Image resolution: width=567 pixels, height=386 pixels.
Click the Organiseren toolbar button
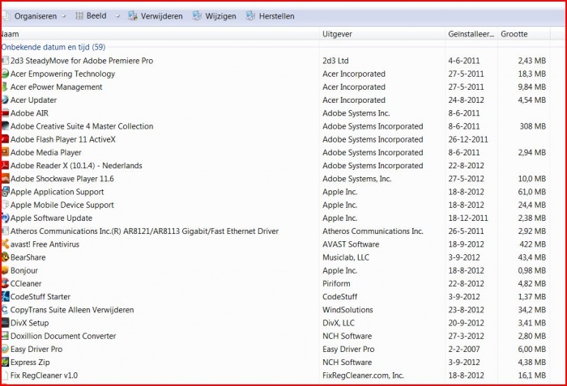tap(34, 16)
